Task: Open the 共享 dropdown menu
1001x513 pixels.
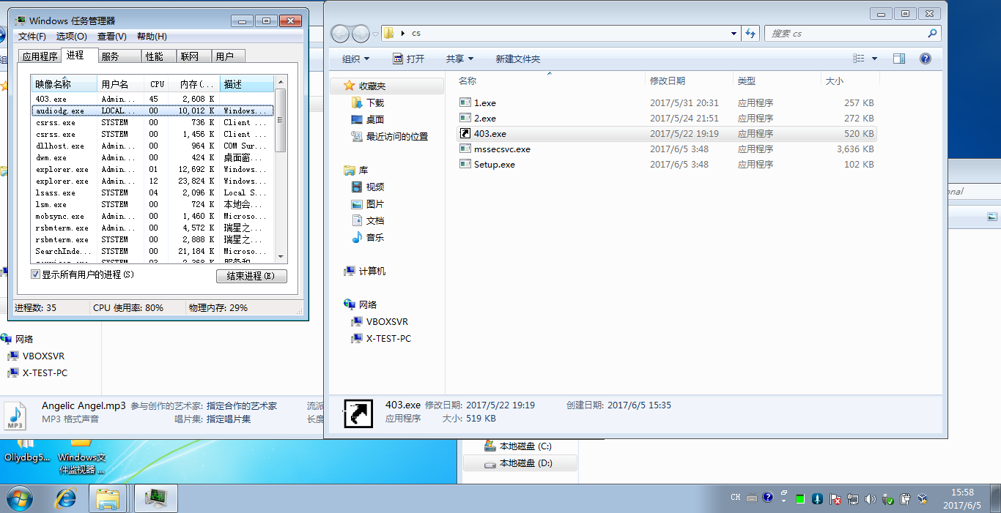Action: [459, 59]
